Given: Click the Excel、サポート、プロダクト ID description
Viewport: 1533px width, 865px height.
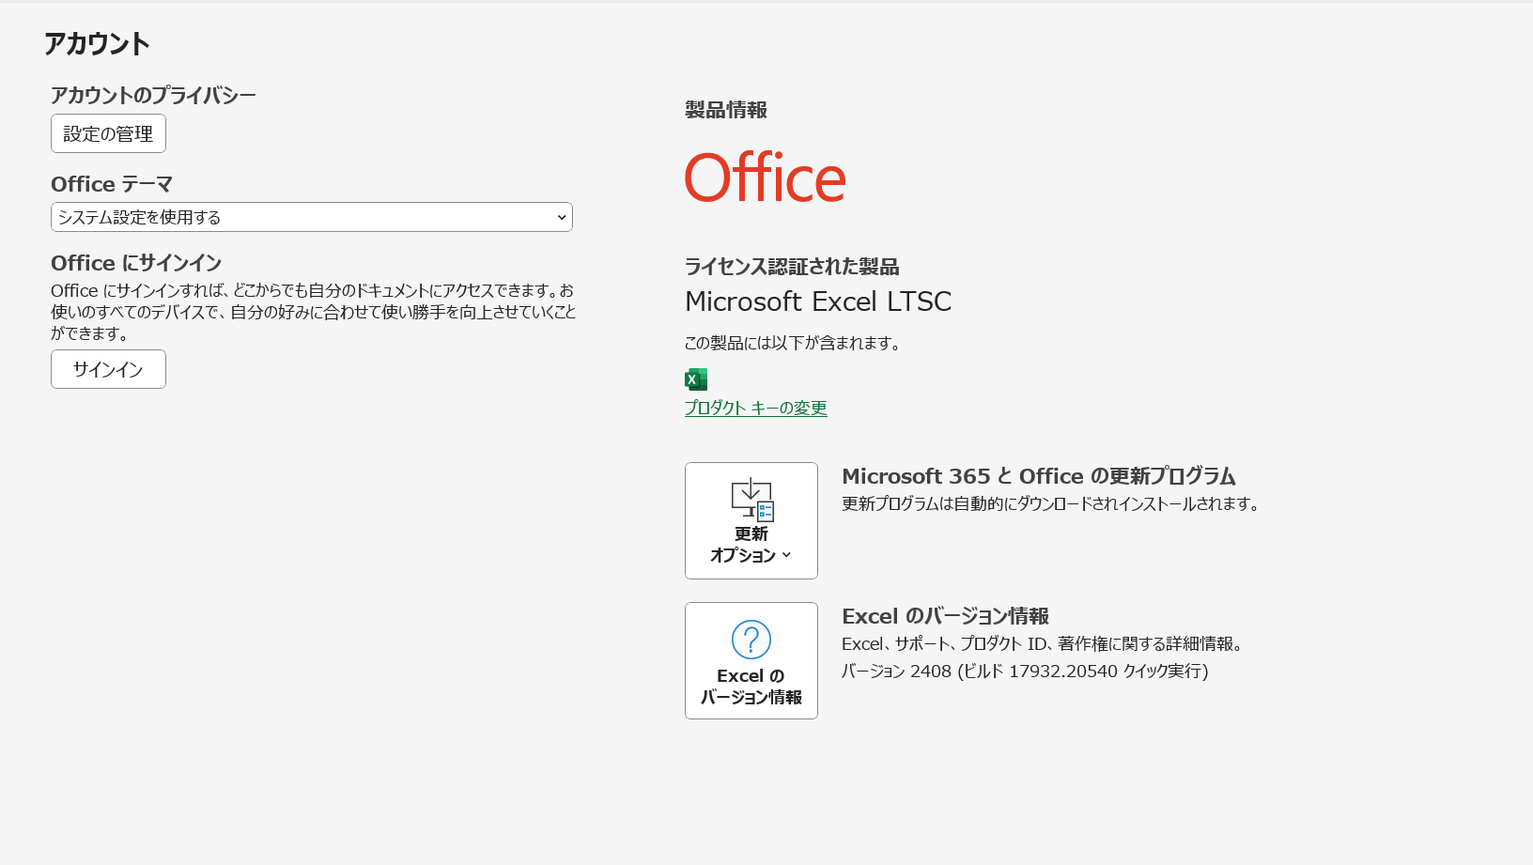Looking at the screenshot, I should point(1043,644).
